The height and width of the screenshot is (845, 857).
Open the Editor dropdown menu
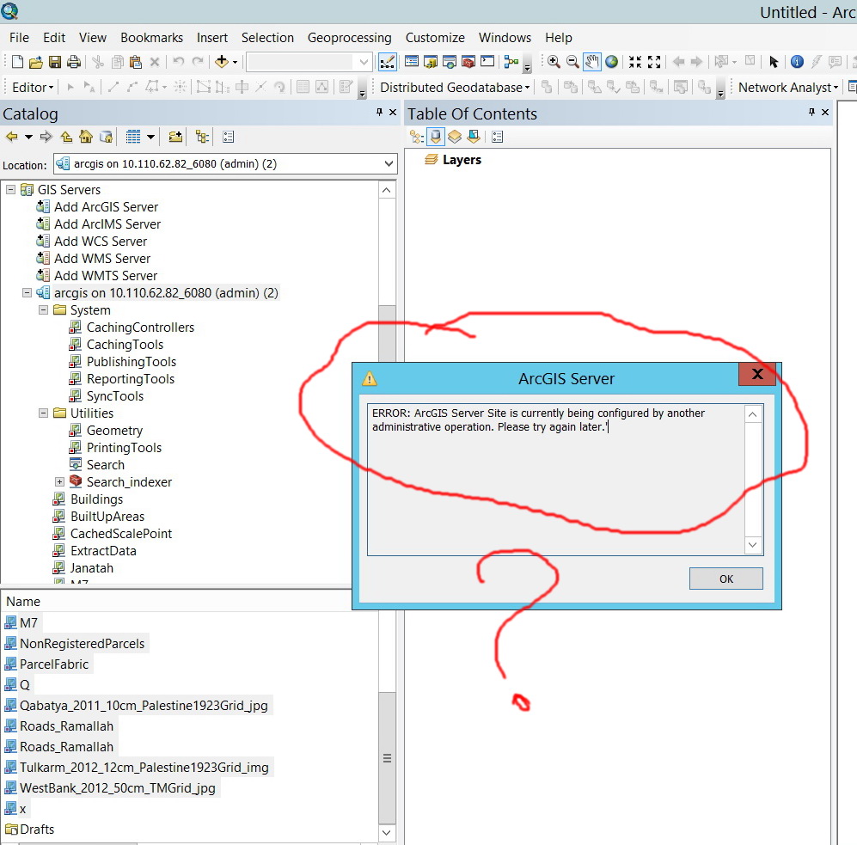point(33,88)
